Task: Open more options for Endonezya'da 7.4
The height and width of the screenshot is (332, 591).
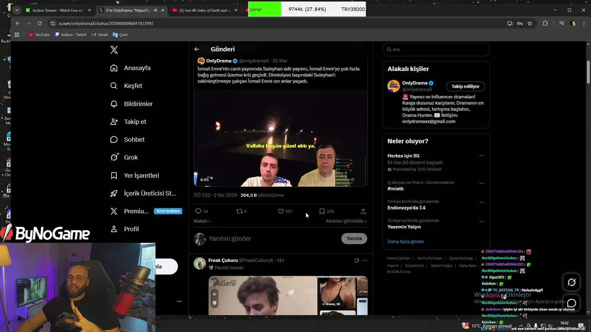Action: (x=482, y=202)
